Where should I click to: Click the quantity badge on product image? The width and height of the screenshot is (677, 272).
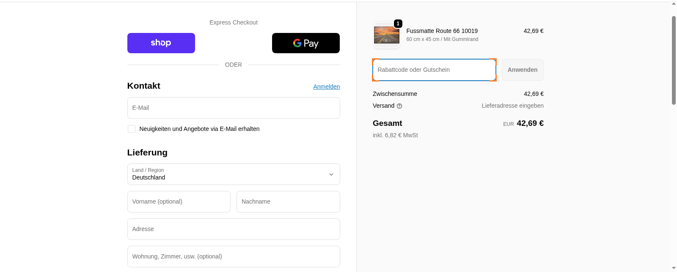398,24
